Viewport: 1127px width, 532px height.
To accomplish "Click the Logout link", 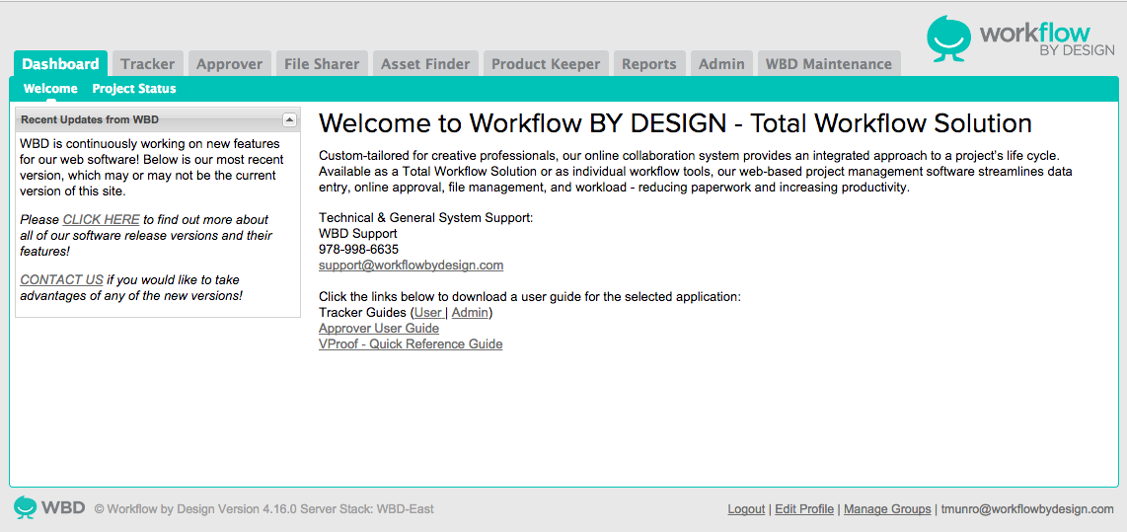I will pyautogui.click(x=746, y=509).
